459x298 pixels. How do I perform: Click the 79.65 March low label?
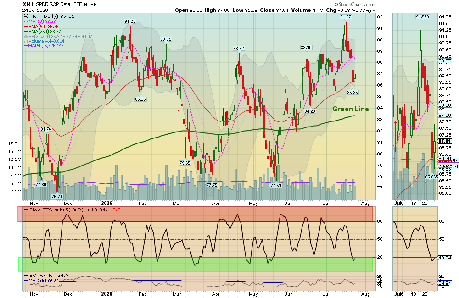185,163
